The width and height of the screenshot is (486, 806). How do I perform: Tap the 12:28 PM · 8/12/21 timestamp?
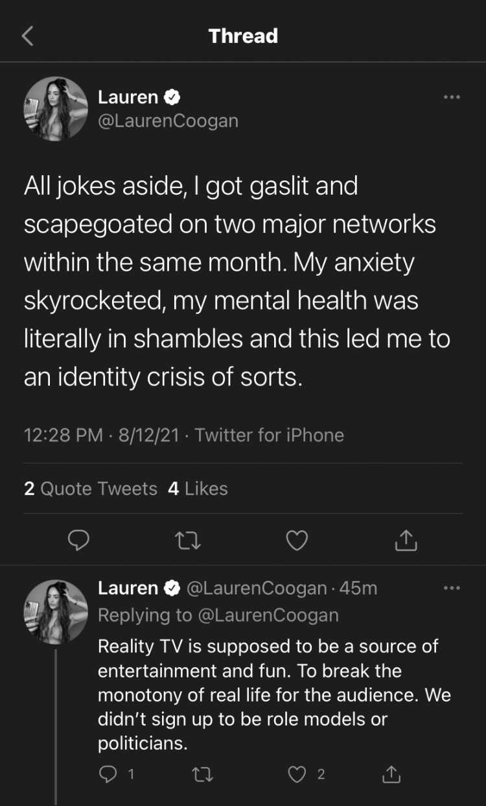click(x=102, y=435)
